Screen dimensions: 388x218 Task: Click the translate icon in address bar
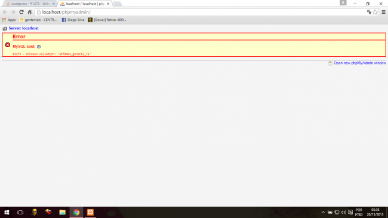369,12
